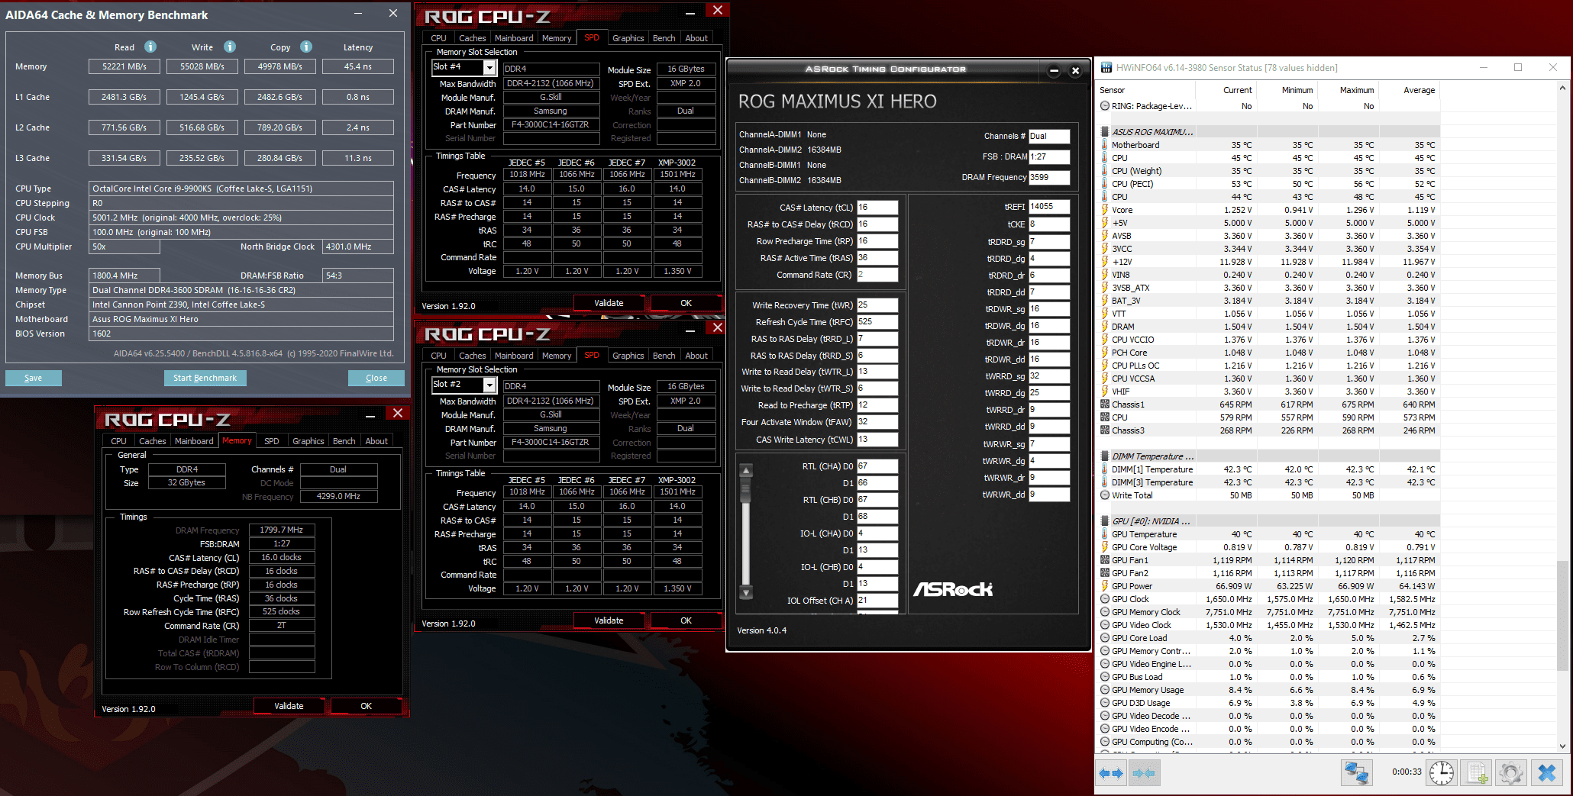Viewport: 1573px width, 796px height.
Task: Click the RING: Package-Lev... row icon
Action: click(1105, 106)
